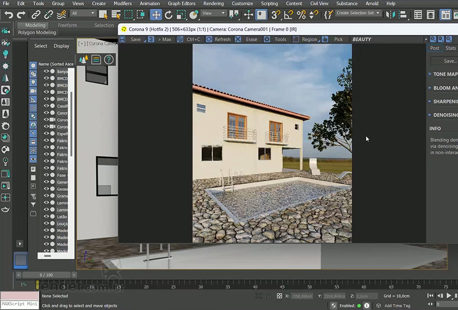Hide the Banya object via eye icon
The height and width of the screenshot is (310, 458).
pos(46,71)
